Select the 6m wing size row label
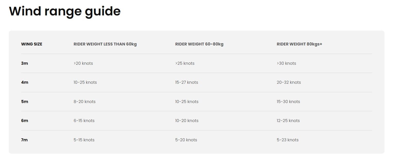Image resolution: width=393 pixels, height=167 pixels. [x=25, y=121]
